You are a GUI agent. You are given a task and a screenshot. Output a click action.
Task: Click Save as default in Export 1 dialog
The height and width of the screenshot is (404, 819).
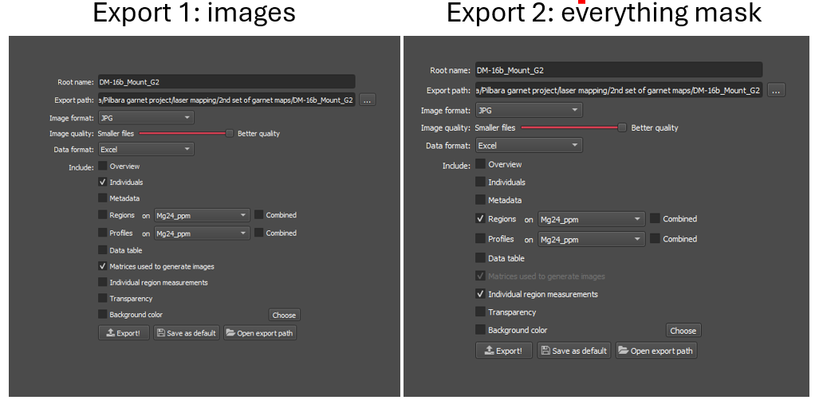187,332
